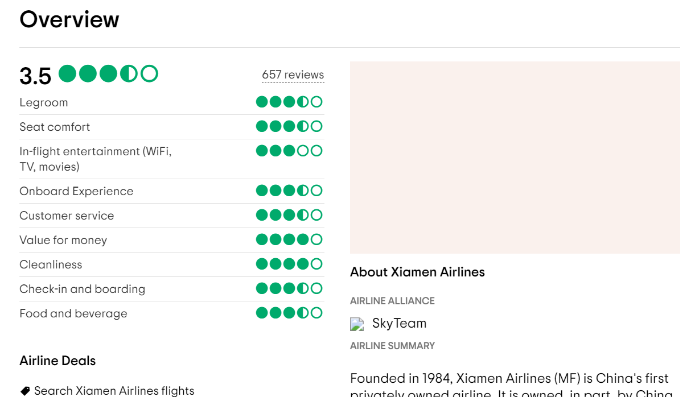Click the Seat comfort label

55,127
